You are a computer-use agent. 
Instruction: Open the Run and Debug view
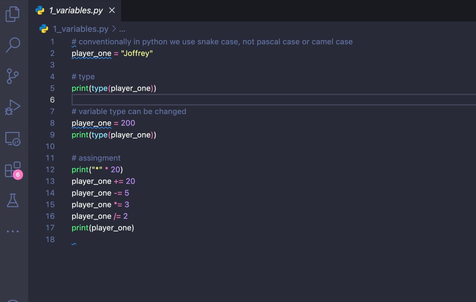(x=12, y=107)
